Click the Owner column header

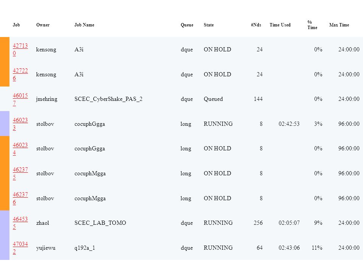(43, 25)
